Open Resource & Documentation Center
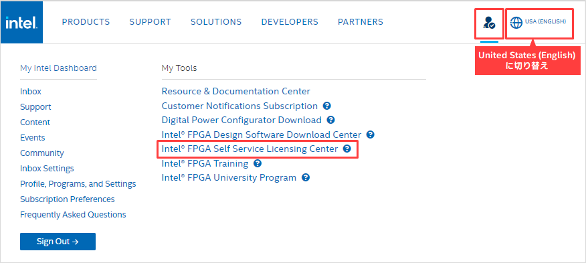Viewport: 586px width, 263px height. [236, 91]
